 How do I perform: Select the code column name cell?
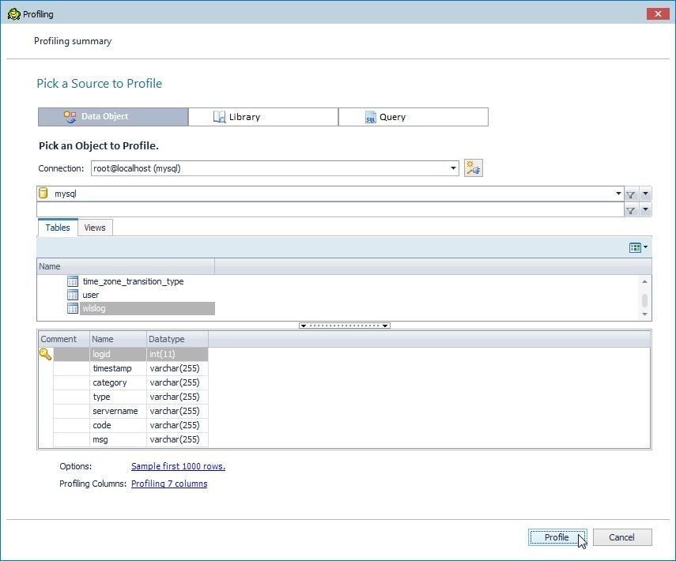tap(118, 425)
